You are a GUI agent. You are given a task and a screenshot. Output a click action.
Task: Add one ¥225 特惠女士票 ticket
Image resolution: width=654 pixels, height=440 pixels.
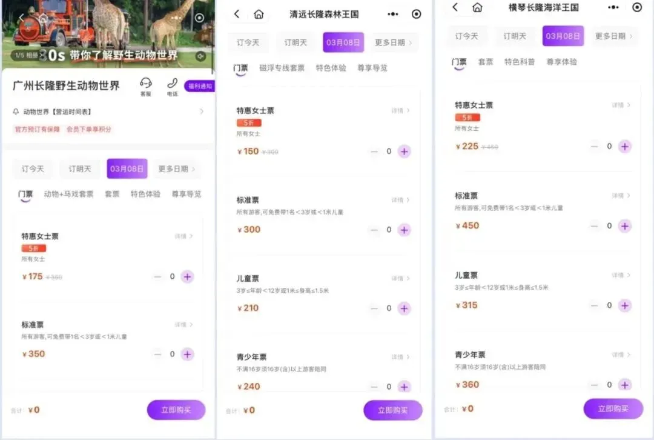[624, 146]
